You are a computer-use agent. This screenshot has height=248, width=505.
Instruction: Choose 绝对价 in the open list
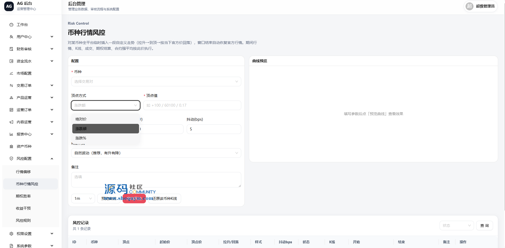(106, 119)
